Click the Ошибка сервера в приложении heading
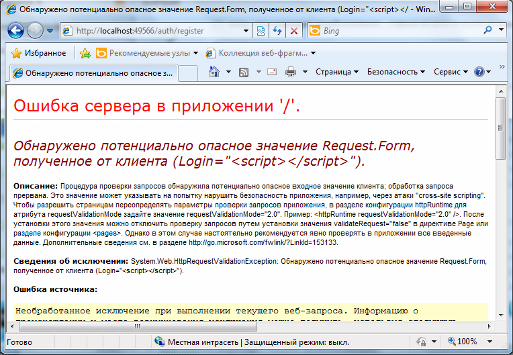The height and width of the screenshot is (355, 513). click(156, 105)
